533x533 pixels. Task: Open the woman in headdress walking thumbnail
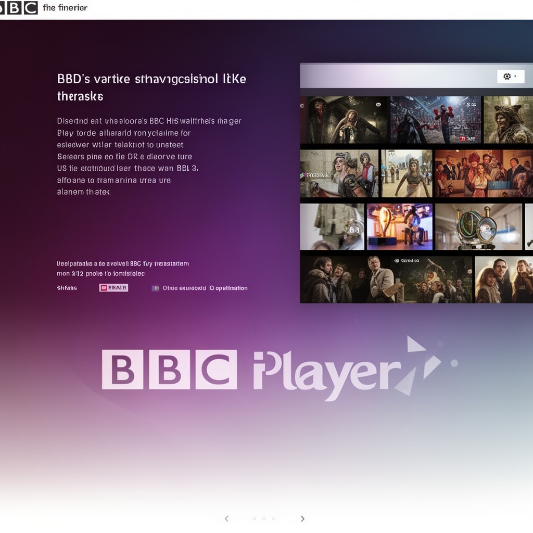(407, 173)
